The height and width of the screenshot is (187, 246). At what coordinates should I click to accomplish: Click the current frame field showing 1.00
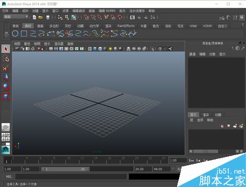point(178,160)
